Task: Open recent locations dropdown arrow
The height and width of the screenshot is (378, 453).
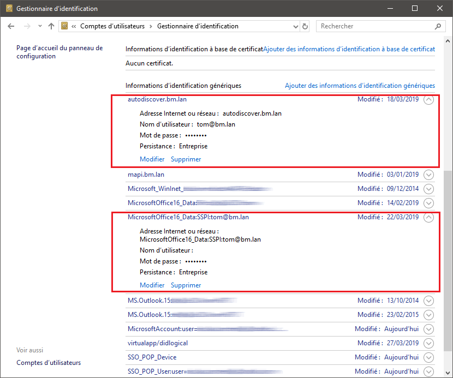Action: pos(39,26)
